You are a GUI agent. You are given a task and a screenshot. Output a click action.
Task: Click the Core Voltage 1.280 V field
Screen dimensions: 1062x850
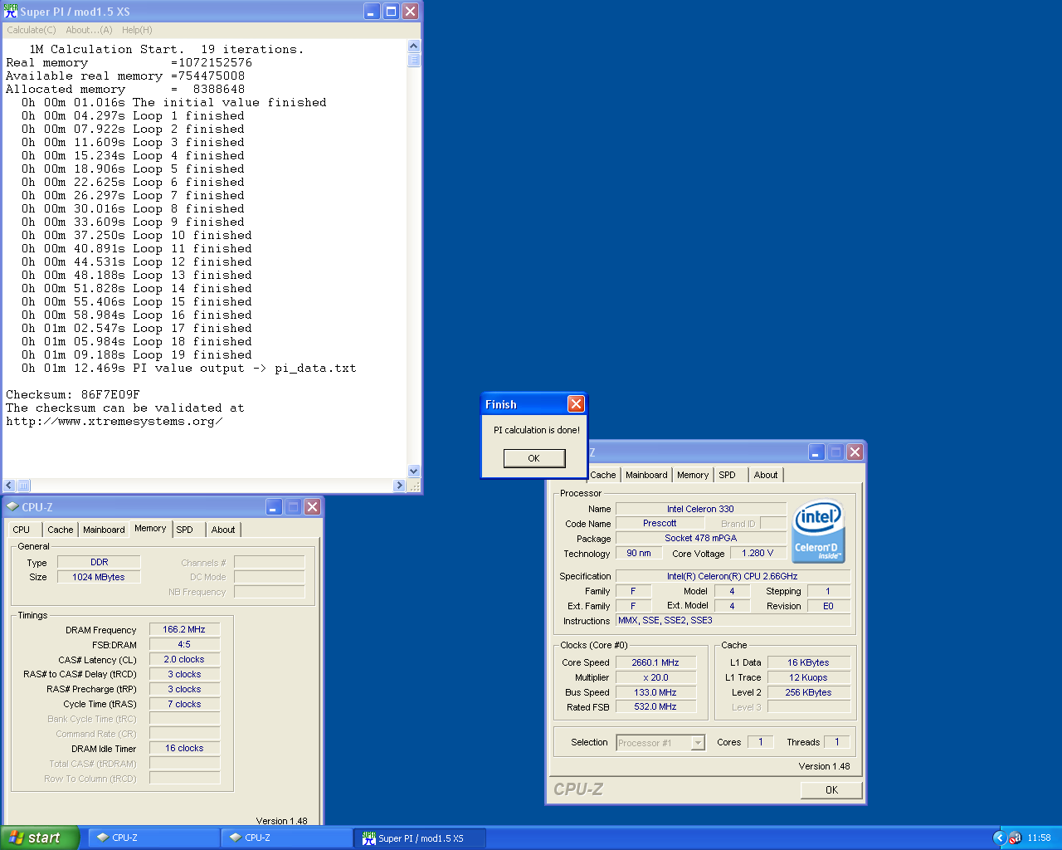(758, 553)
